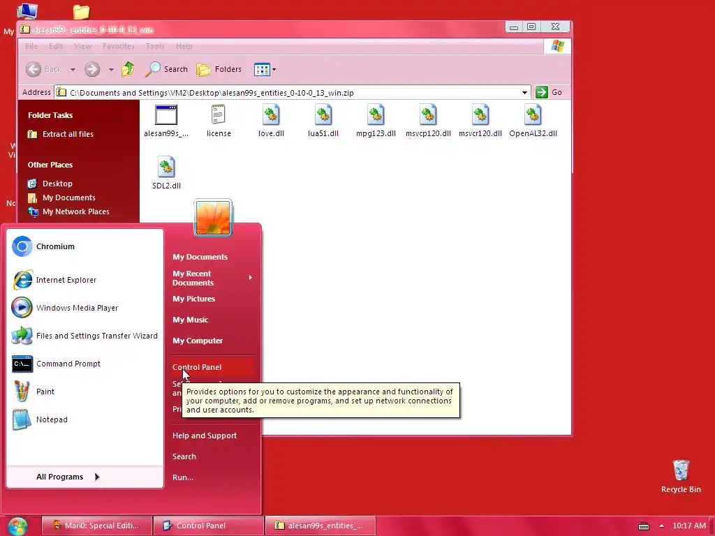The width and height of the screenshot is (715, 536).
Task: Open the Help menu
Action: pyautogui.click(x=184, y=46)
